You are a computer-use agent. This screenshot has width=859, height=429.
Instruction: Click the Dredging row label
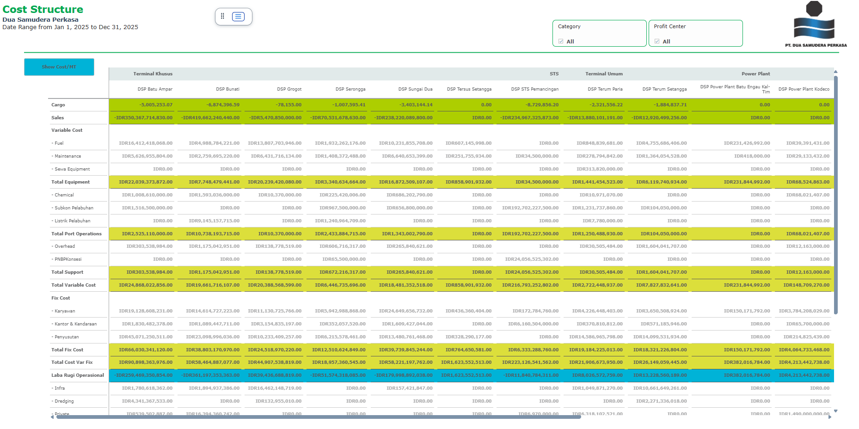(62, 401)
